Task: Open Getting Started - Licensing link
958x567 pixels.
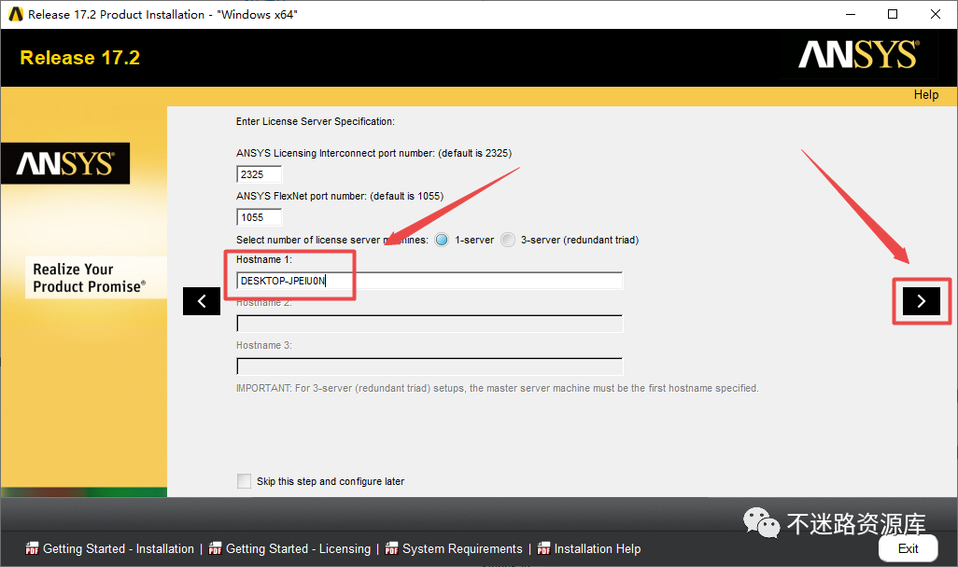Action: pyautogui.click(x=298, y=548)
